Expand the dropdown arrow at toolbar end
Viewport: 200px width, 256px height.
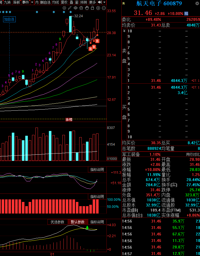[104, 2]
